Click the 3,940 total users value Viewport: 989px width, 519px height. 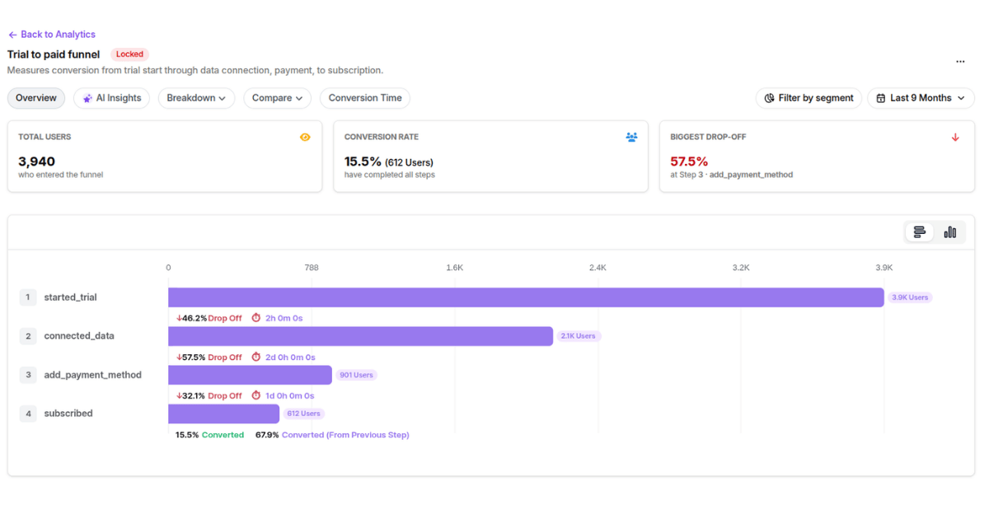click(37, 161)
